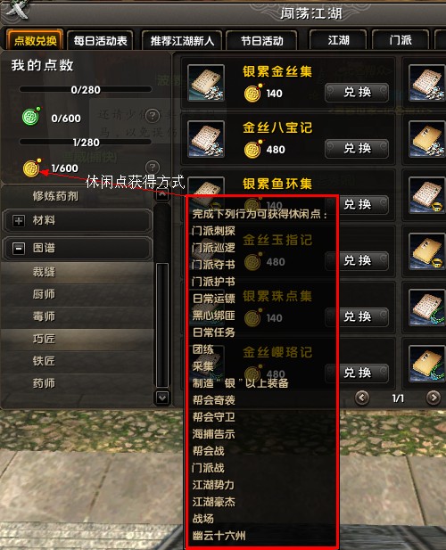Viewport: 446px width, 550px height.
Task: Click the category list scroll down arrow
Action: [162, 398]
